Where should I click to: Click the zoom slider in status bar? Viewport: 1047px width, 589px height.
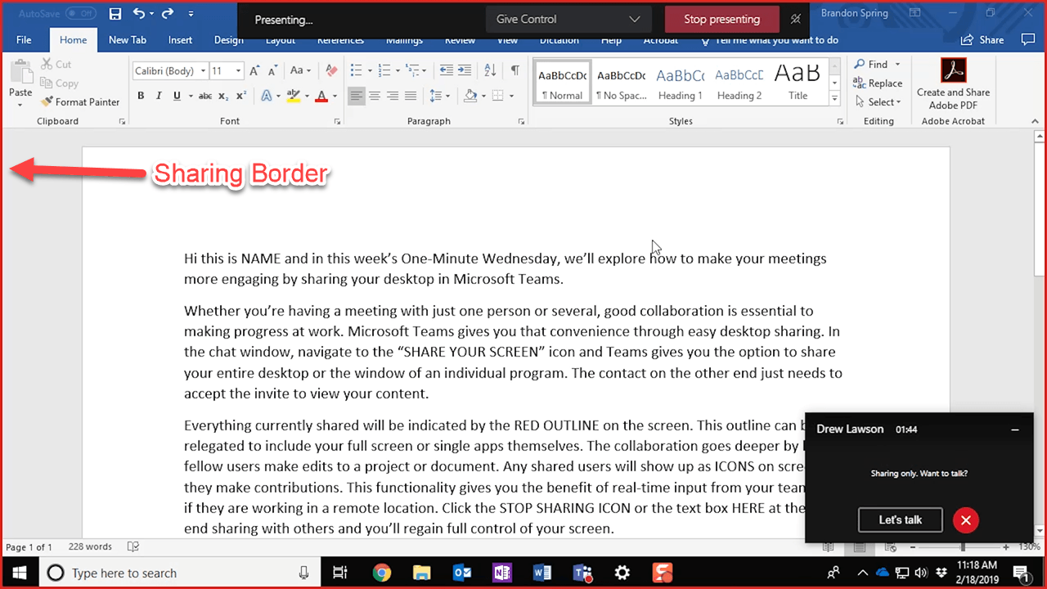tap(962, 546)
